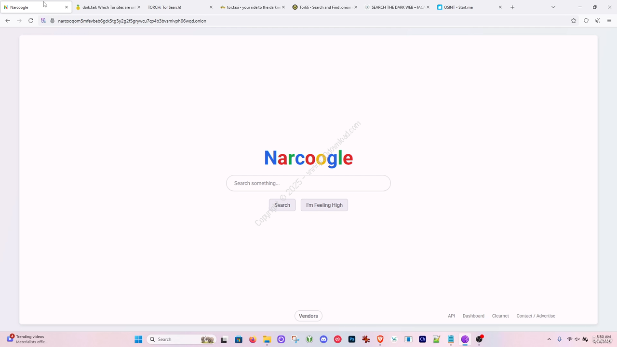Switch to Tor66 Search and Find tab
The width and height of the screenshot is (617, 347).
pos(323,7)
